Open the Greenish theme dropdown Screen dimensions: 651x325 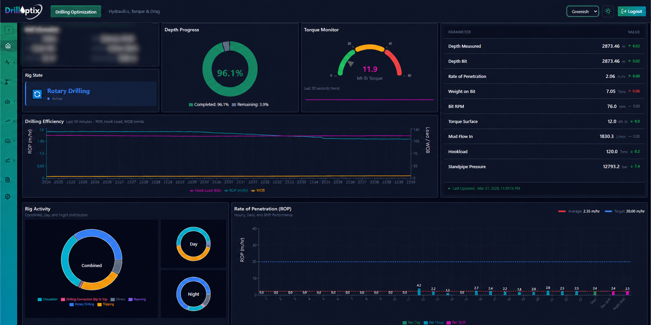point(583,11)
